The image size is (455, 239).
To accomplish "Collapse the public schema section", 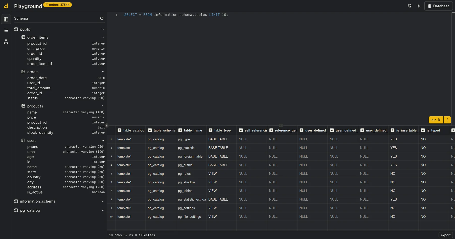I will 103,29.
